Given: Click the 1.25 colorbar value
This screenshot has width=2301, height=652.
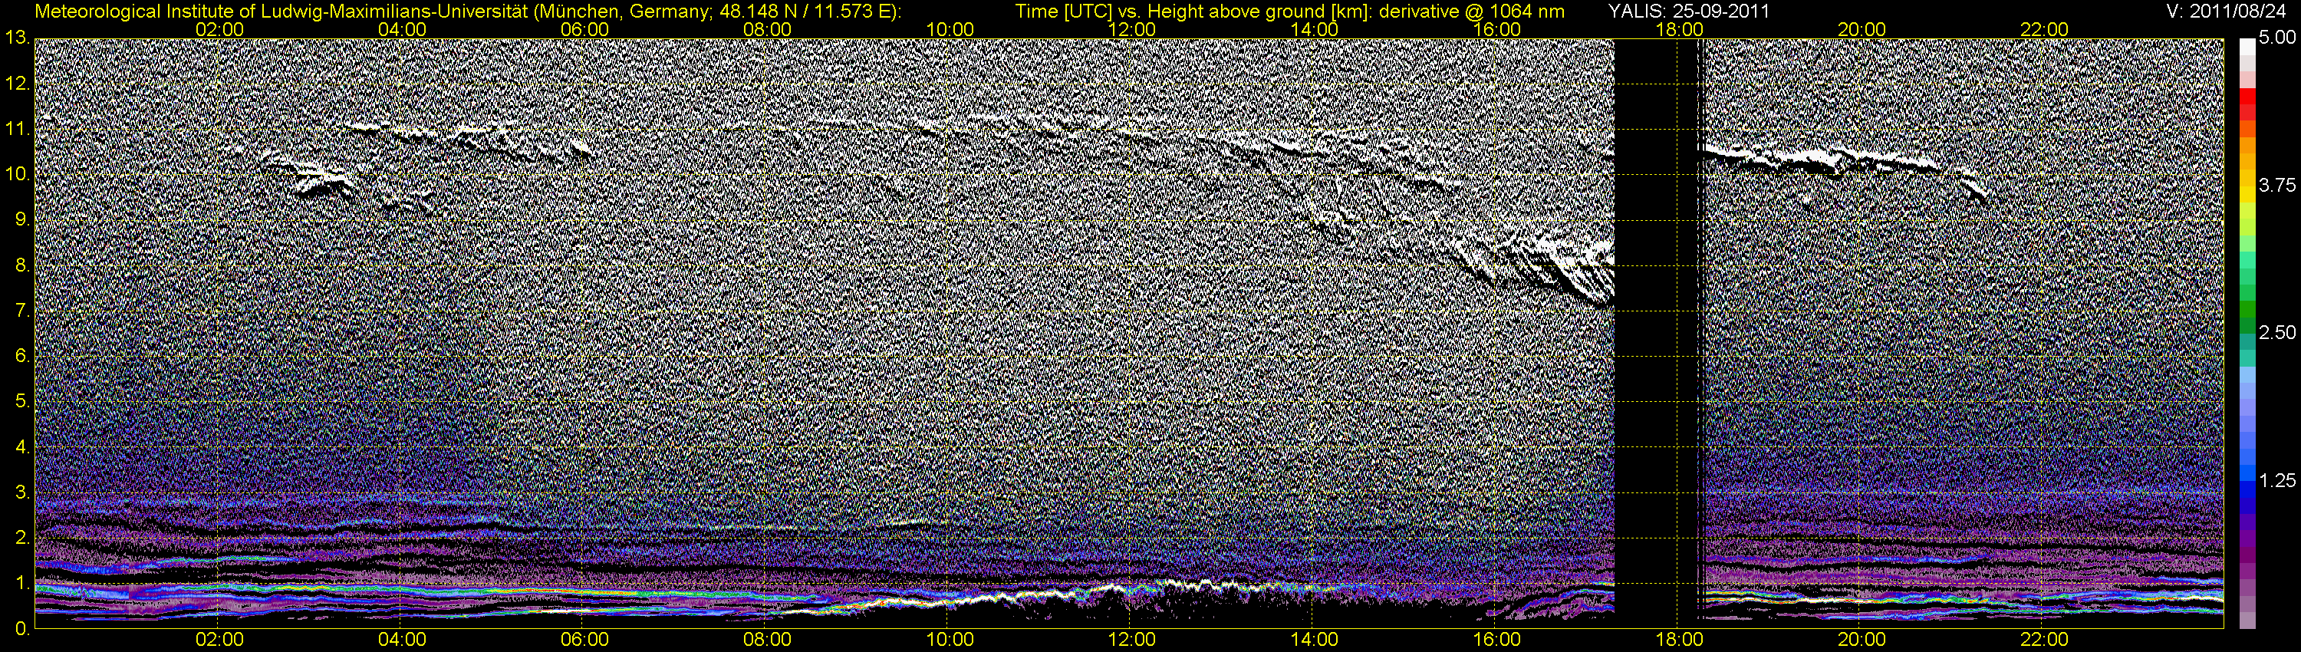Looking at the screenshot, I should coord(2277,480).
